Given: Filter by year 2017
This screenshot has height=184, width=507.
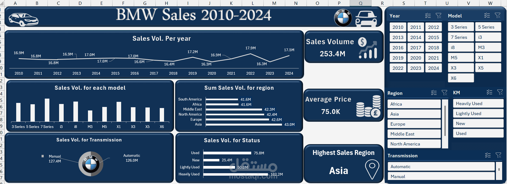Looking at the screenshot, I should pyautogui.click(x=416, y=48).
